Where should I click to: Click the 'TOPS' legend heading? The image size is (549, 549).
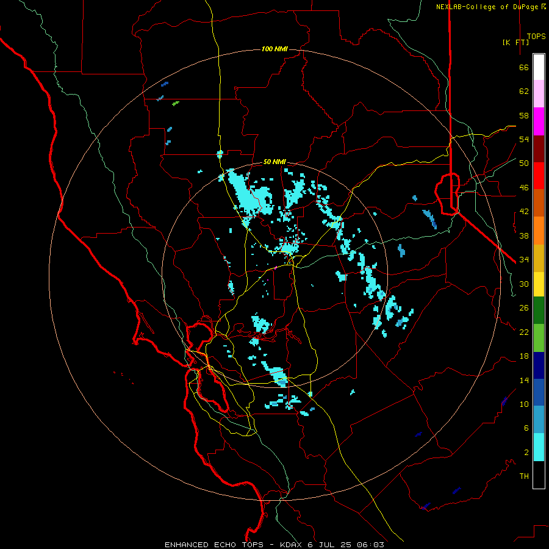(536, 37)
